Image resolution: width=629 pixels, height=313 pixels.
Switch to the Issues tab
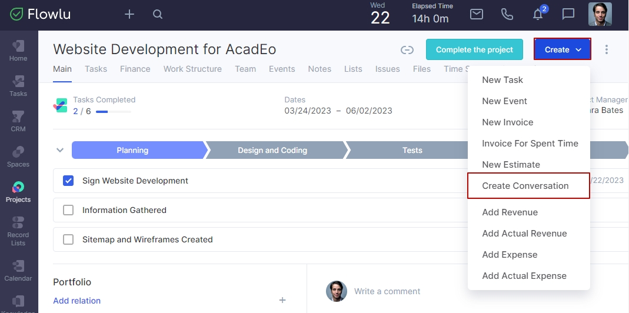tap(388, 69)
